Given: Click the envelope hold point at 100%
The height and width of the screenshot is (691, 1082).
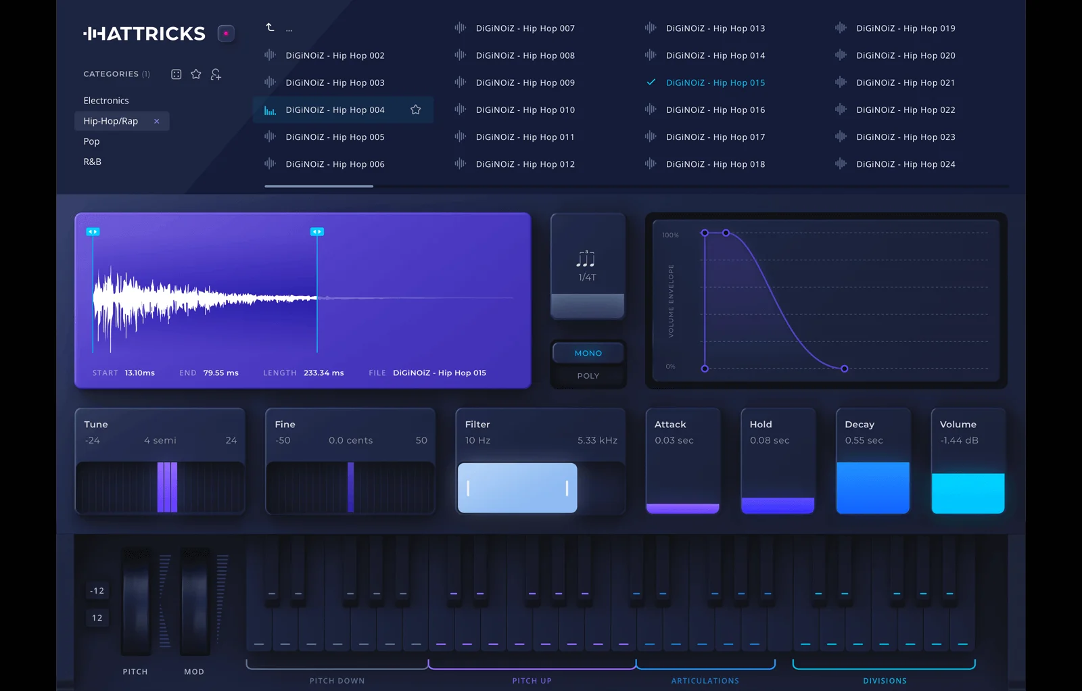Looking at the screenshot, I should 726,233.
